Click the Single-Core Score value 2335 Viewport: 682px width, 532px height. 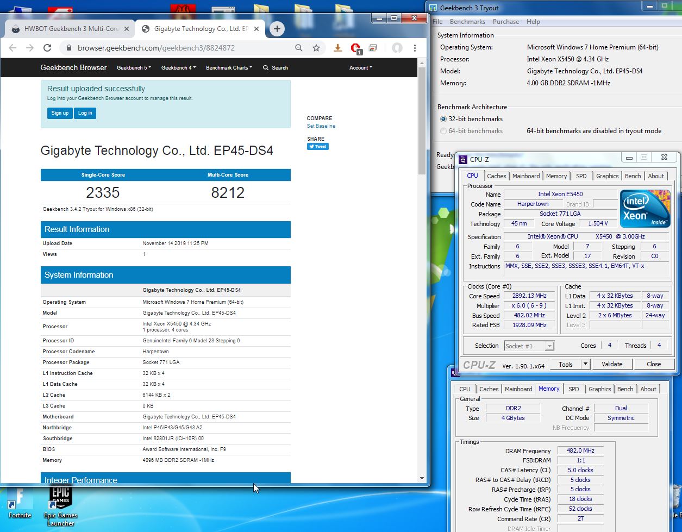pos(103,192)
